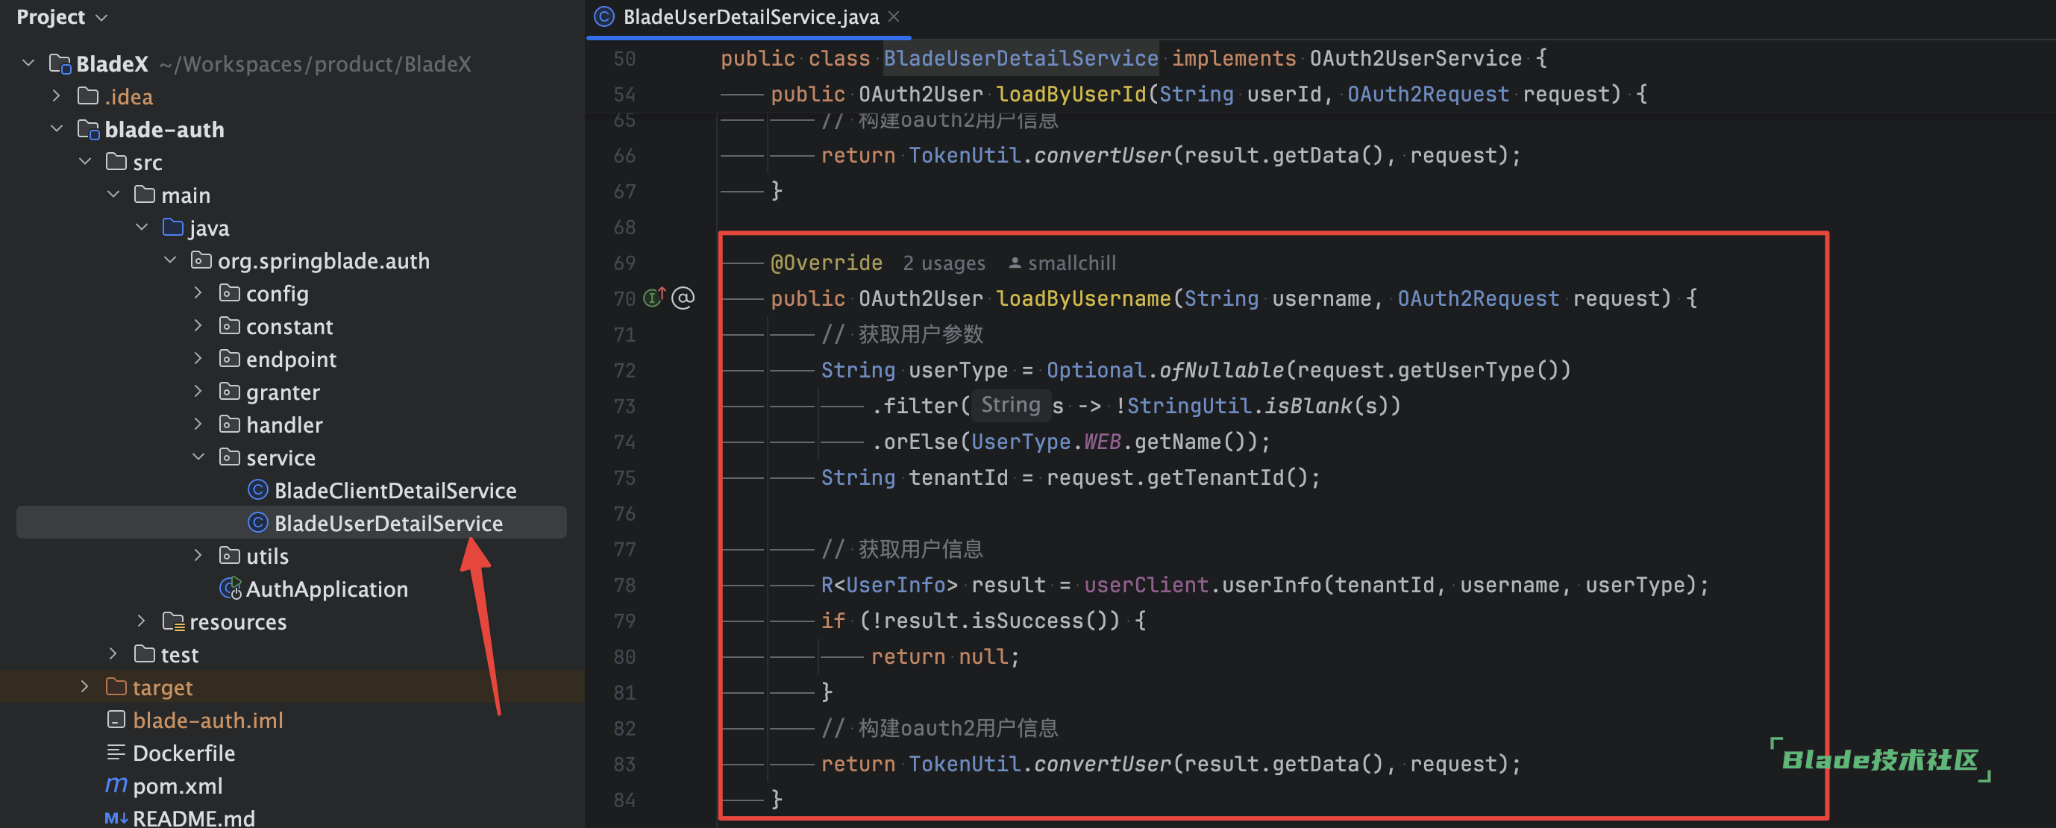The height and width of the screenshot is (828, 2056).
Task: Click the service package icon
Action: 230,457
